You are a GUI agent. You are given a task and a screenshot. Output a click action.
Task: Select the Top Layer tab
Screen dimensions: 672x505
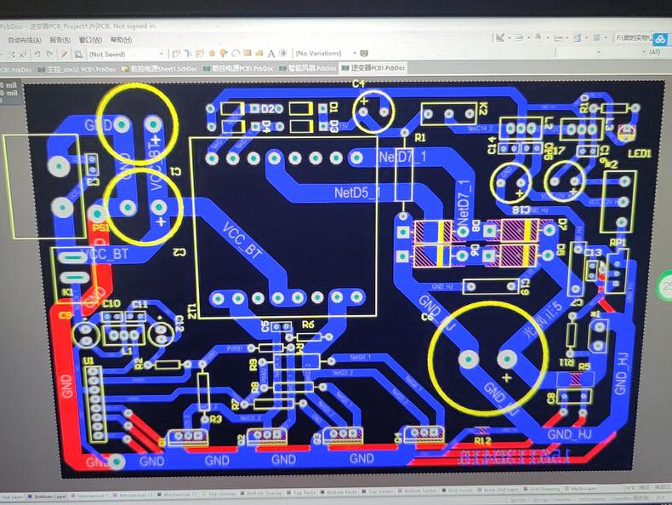[x=12, y=497]
